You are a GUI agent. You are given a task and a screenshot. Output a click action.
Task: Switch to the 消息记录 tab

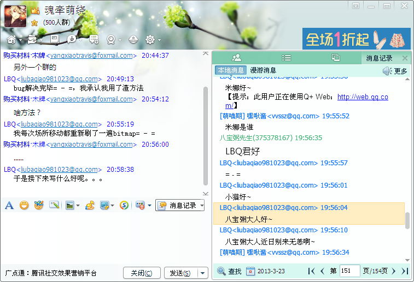click(379, 58)
